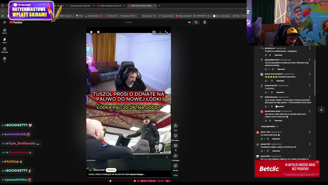Viewport: 328px width, 185px height.
Task: Open Subskrypcje in the sidebar
Action: [x=5, y=50]
